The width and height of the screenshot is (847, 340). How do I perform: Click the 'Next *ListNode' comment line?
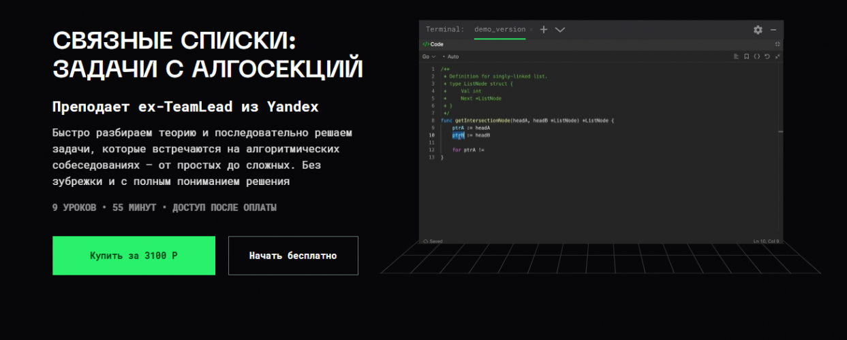(x=480, y=99)
